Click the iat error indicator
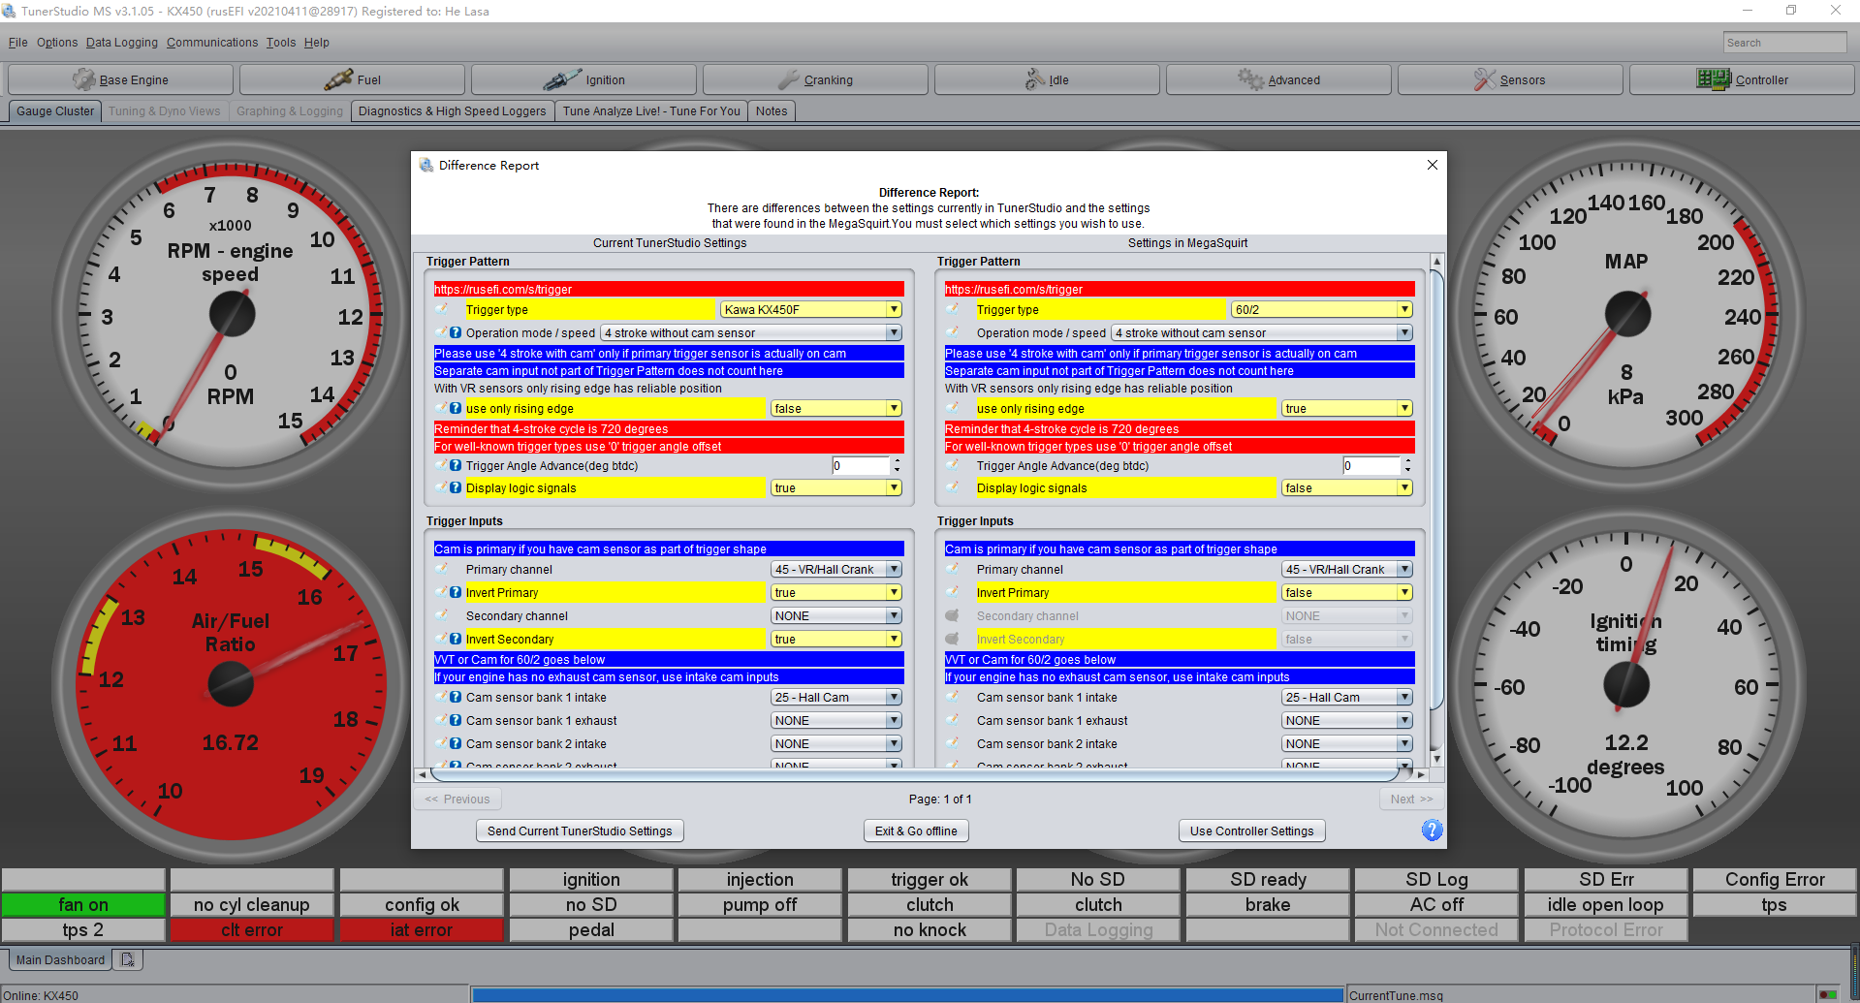Image resolution: width=1860 pixels, height=1003 pixels. [x=422, y=929]
